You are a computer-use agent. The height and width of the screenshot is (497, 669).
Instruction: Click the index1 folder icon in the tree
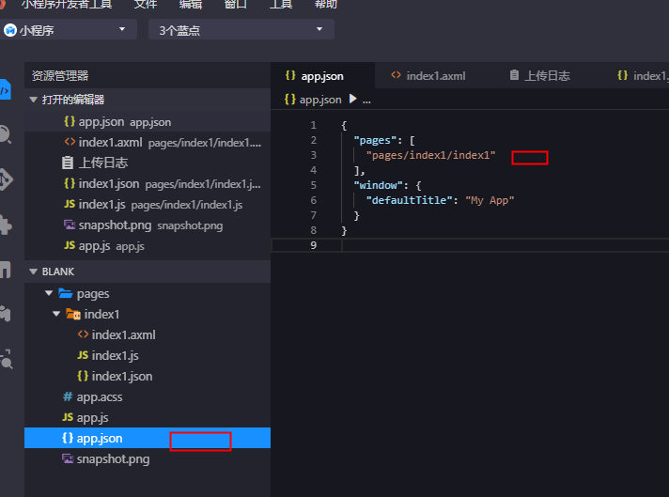73,314
